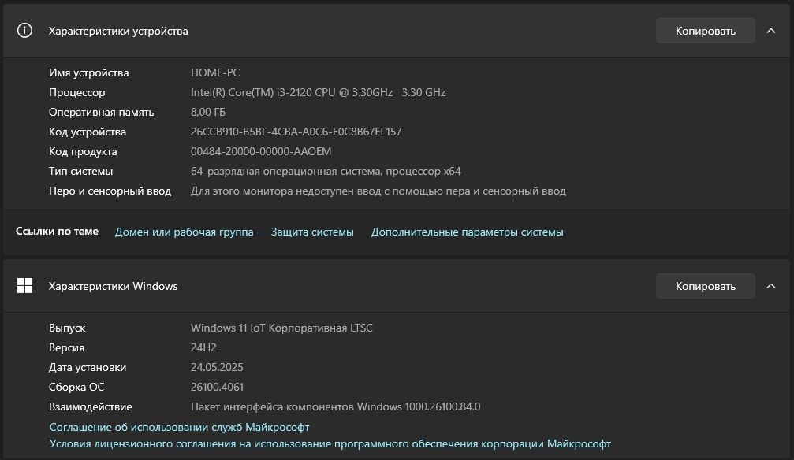
Task: Click the product code 00484-20000-00000-AAOEM
Action: coord(261,151)
